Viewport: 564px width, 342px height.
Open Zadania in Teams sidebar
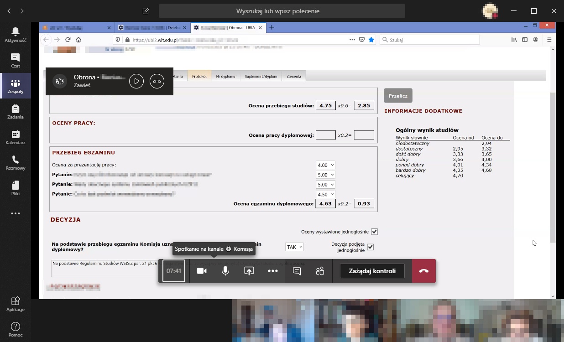[x=16, y=111]
